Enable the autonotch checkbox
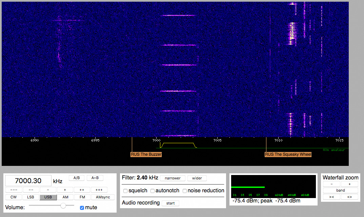The width and height of the screenshot is (364, 217). [x=153, y=191]
